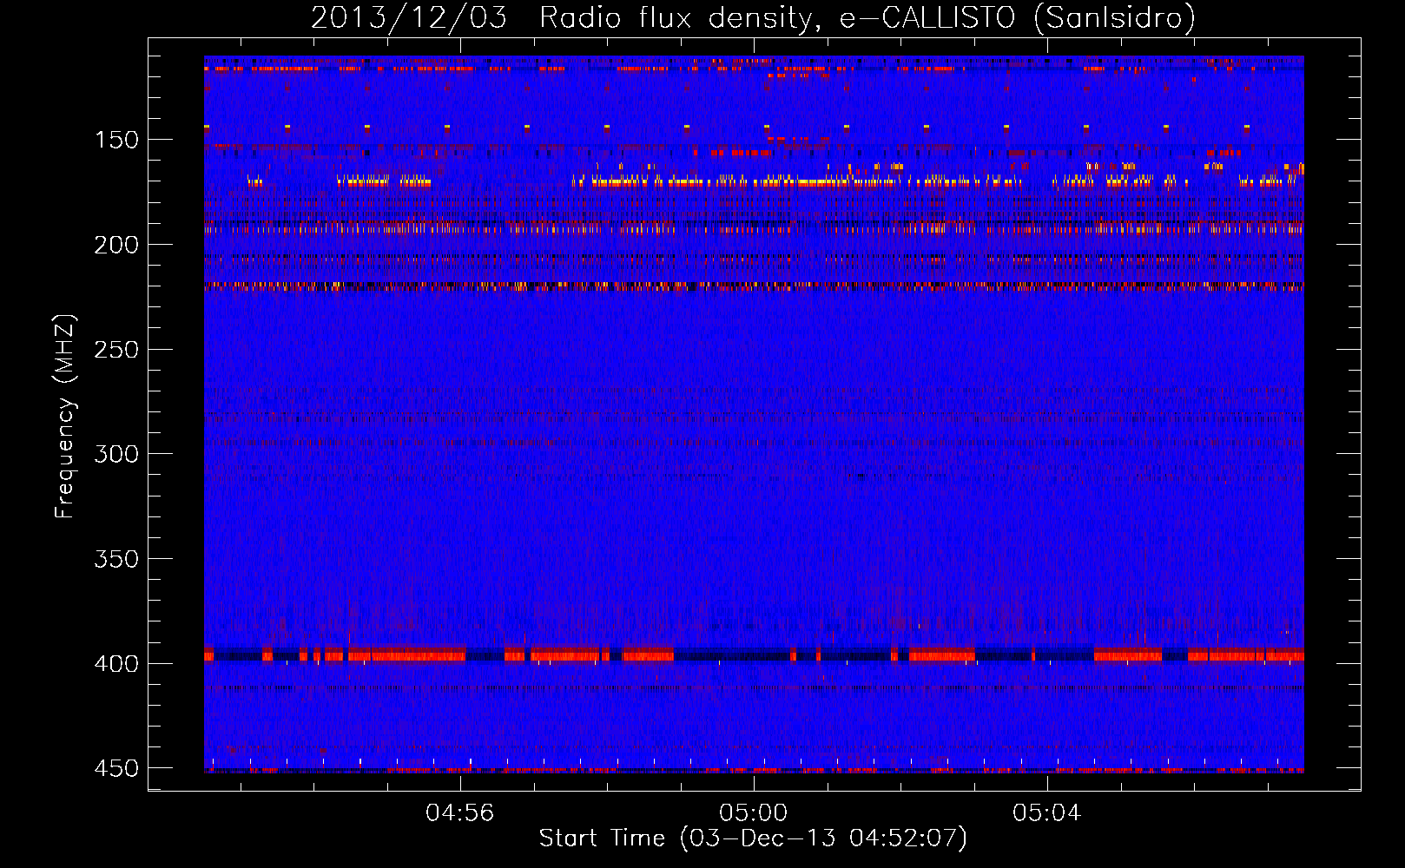Click the 400 frequency tick label
1405x868 pixels.
pos(116,664)
